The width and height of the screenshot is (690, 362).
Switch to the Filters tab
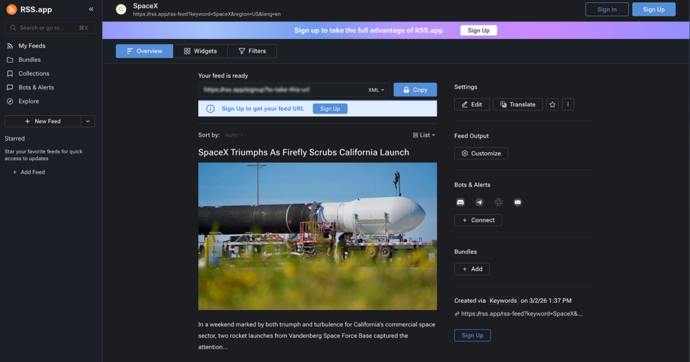252,51
